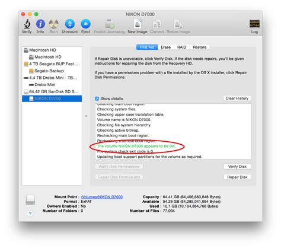The height and width of the screenshot is (248, 281).
Task: Open the RAID tab
Action: [181, 47]
